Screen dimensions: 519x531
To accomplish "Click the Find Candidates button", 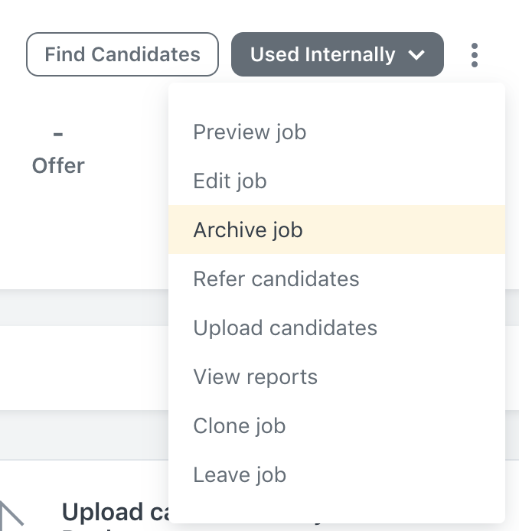I will point(122,54).
